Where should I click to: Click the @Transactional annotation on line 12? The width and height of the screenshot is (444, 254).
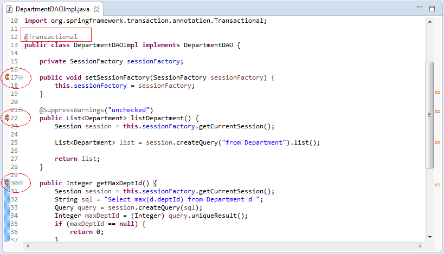pyautogui.click(x=50, y=37)
